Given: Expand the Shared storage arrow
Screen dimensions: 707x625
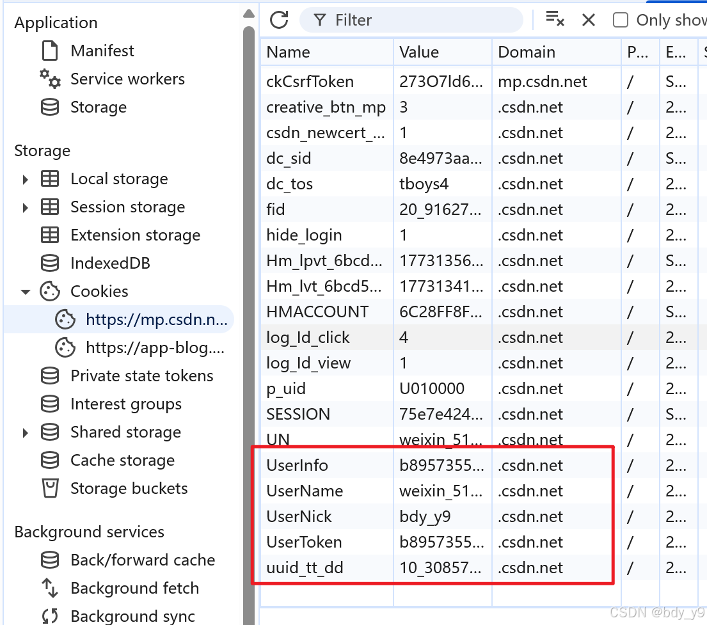Looking at the screenshot, I should (26, 433).
